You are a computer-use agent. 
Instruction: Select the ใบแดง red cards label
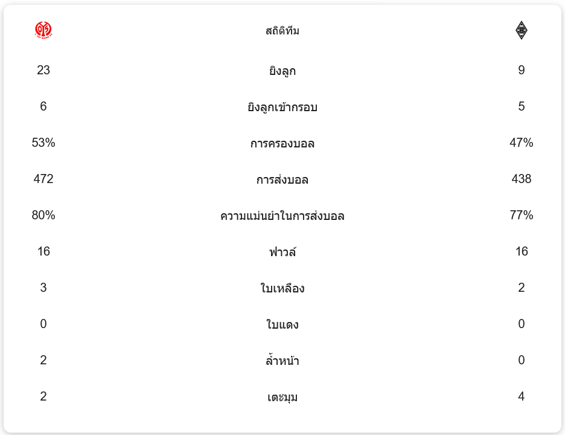[x=282, y=324]
